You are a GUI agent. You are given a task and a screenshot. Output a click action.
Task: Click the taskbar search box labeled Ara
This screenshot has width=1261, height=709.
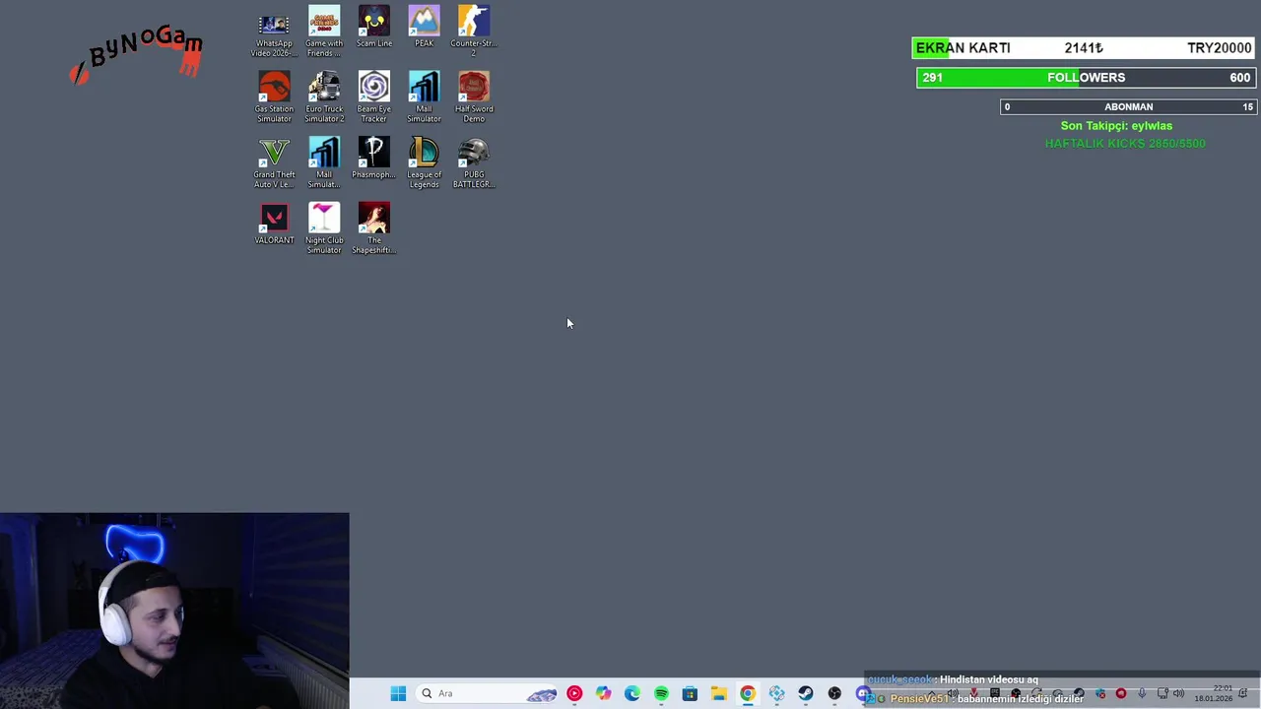pos(488,693)
